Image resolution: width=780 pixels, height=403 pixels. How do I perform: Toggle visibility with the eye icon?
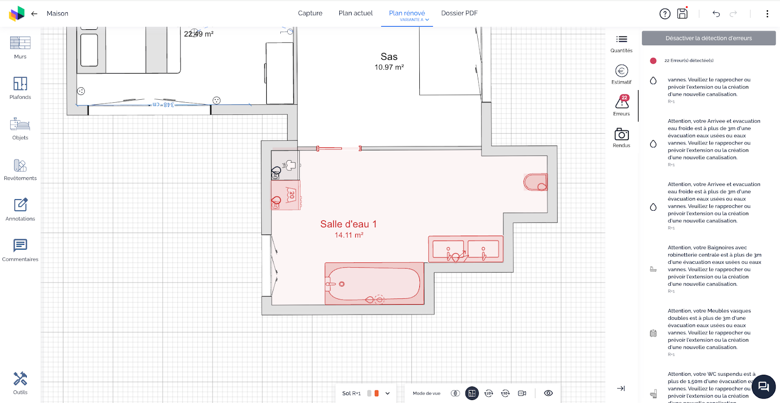548,393
